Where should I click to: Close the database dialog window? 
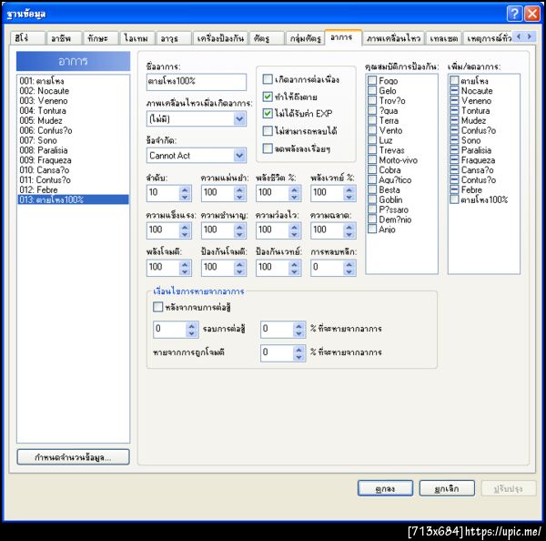[532, 14]
